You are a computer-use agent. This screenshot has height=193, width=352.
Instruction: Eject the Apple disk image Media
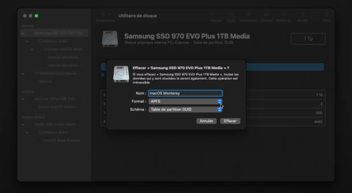(x=85, y=124)
